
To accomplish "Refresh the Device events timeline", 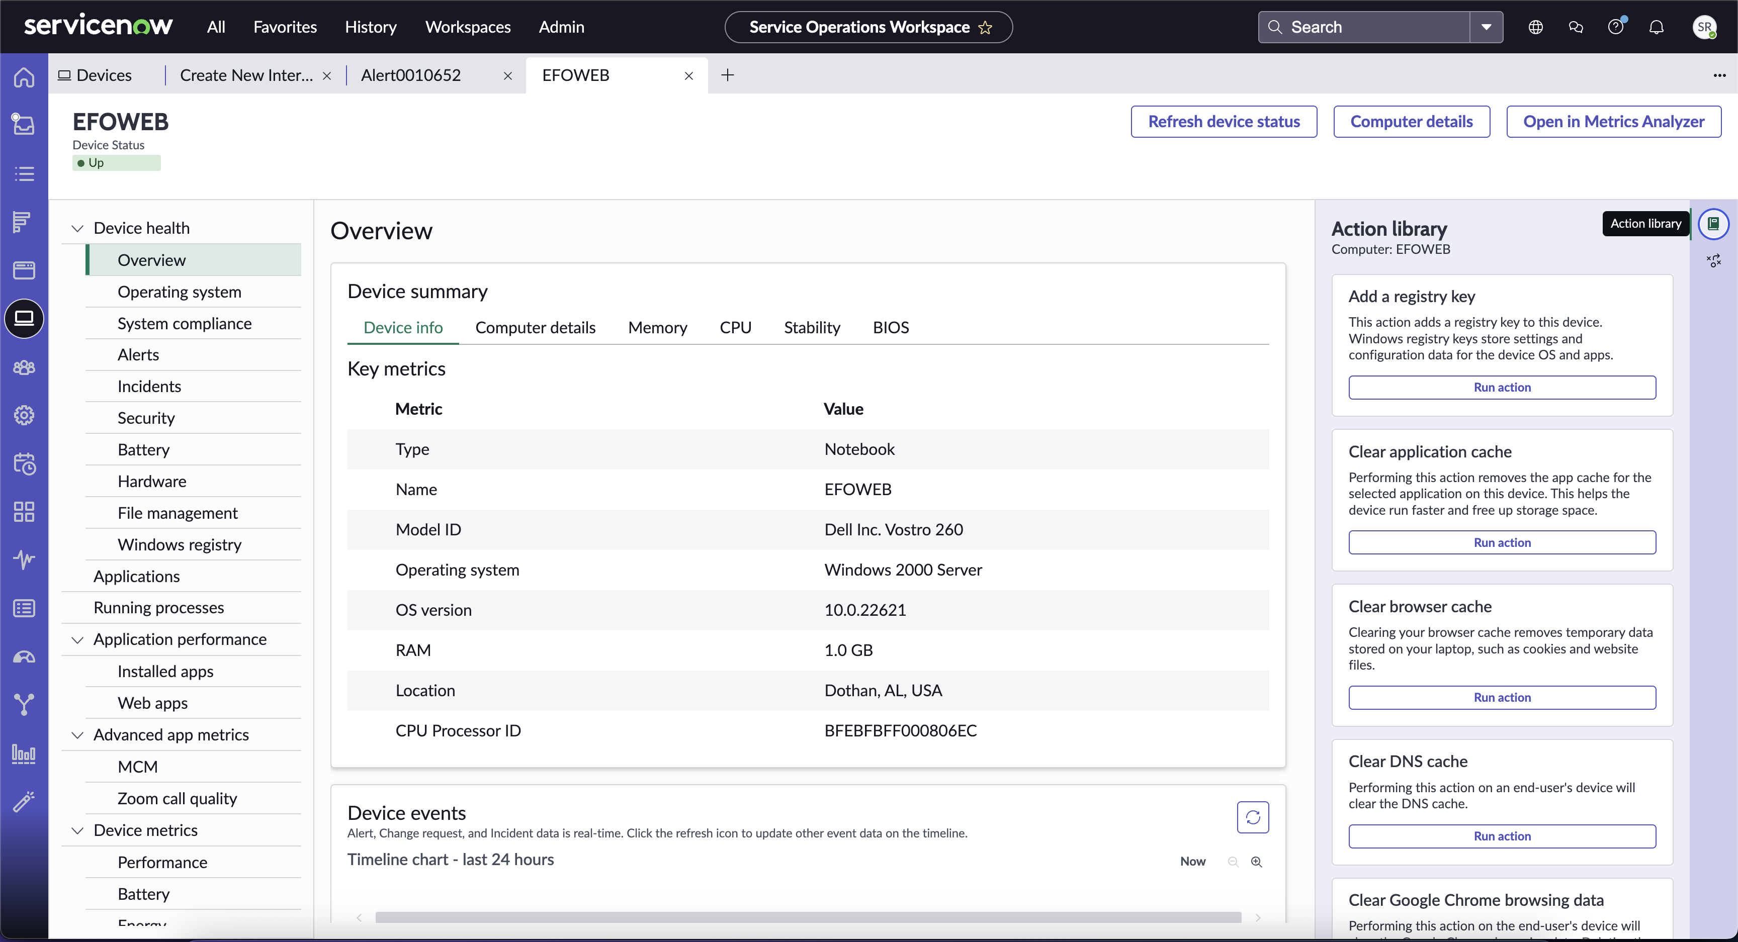I will point(1253,817).
